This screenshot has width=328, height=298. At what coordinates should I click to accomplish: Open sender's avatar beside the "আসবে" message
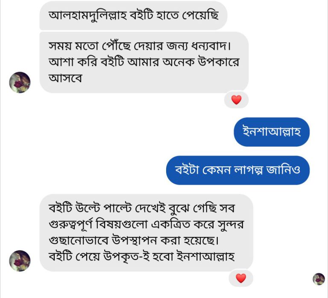[x=20, y=82]
